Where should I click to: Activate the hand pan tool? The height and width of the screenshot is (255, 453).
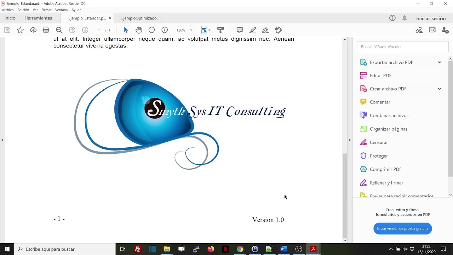click(x=139, y=30)
